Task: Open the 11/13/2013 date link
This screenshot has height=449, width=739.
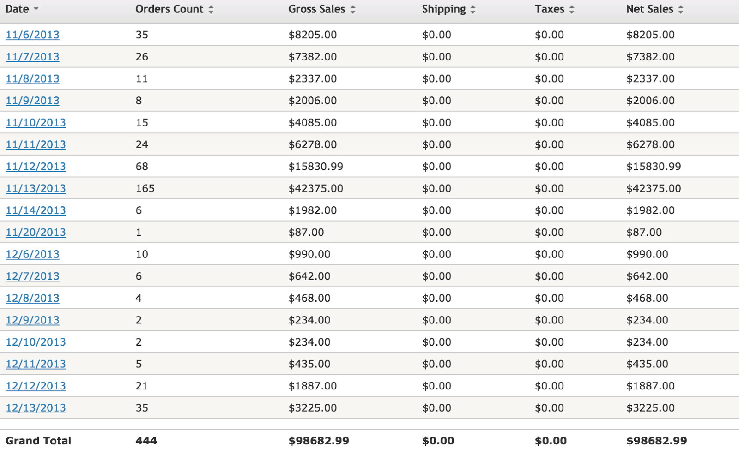Action: (36, 188)
